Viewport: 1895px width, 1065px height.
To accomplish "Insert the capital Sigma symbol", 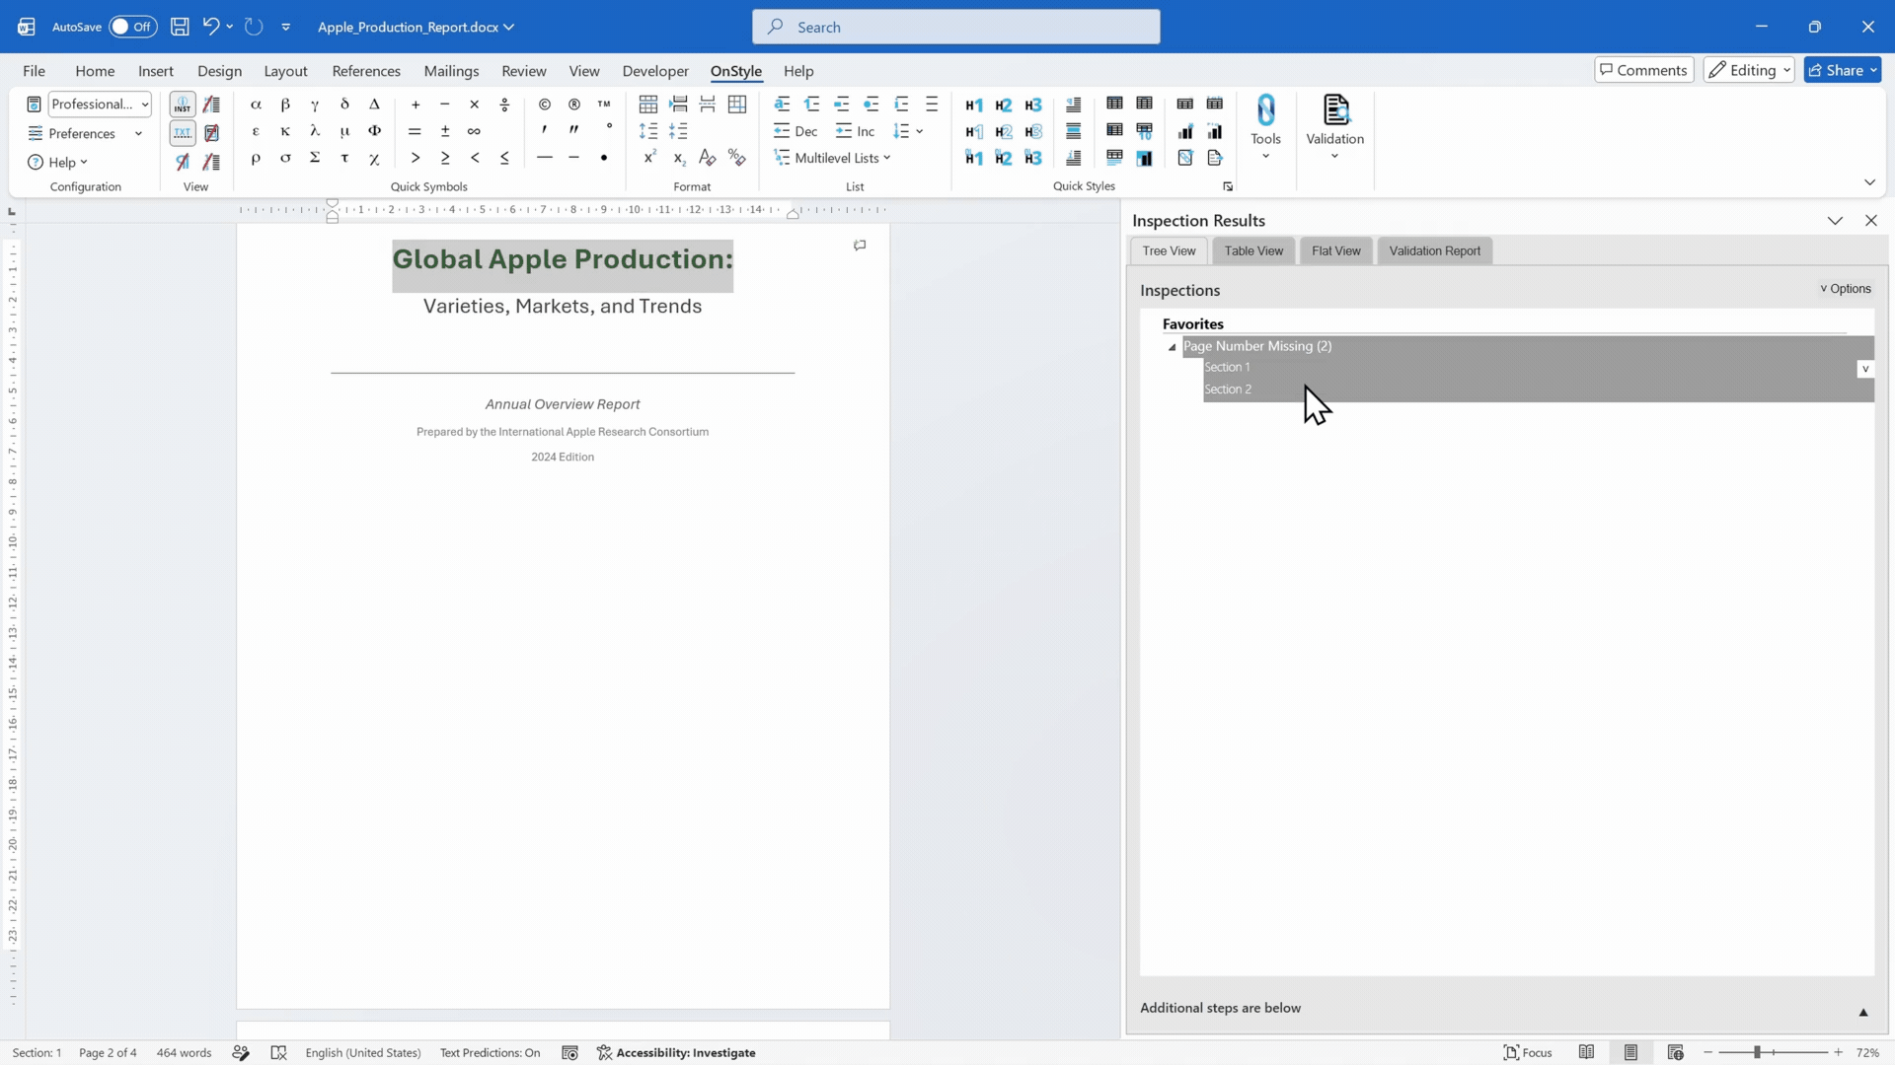I will point(315,158).
